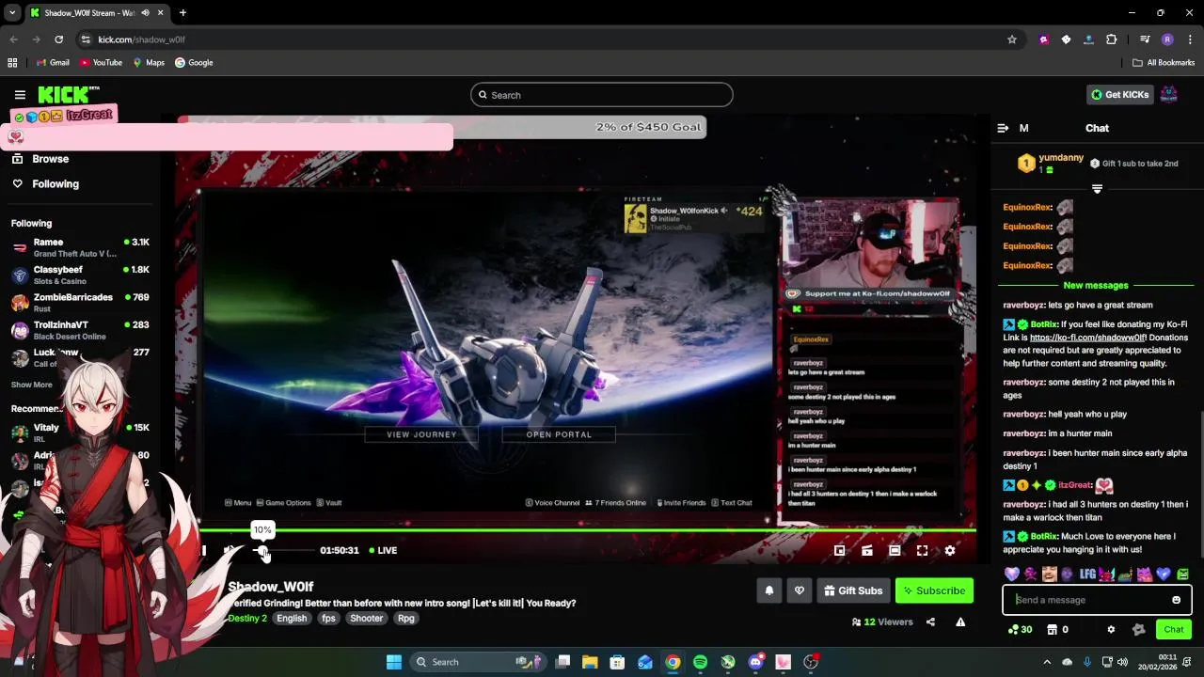Open Chrome media controls icon
This screenshot has height=677, width=1204.
pos(1145,39)
